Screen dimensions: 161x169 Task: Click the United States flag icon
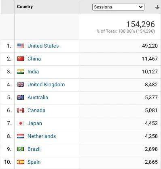click(x=21, y=46)
